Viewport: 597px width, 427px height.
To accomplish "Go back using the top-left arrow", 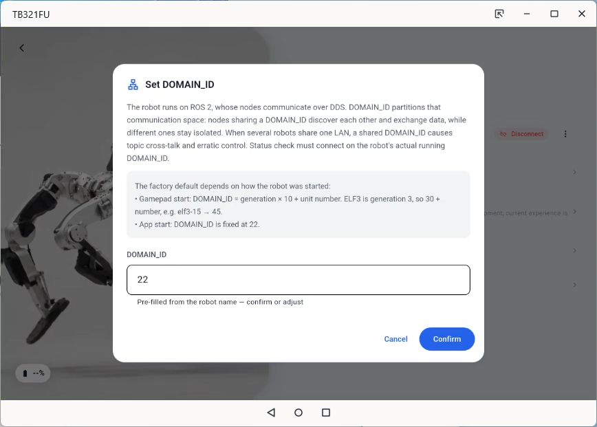I will [22, 48].
